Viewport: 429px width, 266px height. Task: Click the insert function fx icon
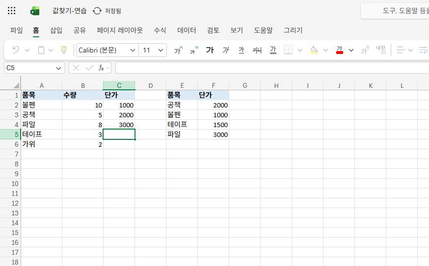pyautogui.click(x=101, y=68)
